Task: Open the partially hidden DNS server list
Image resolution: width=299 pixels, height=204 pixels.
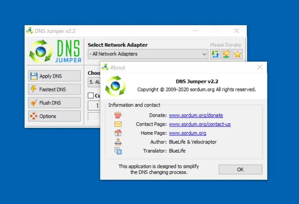Action: point(94,82)
